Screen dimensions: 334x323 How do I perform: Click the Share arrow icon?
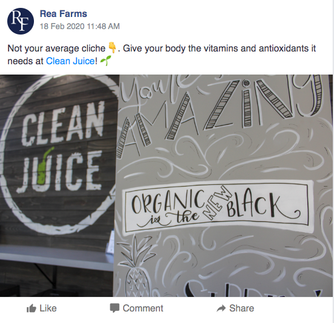(221, 308)
